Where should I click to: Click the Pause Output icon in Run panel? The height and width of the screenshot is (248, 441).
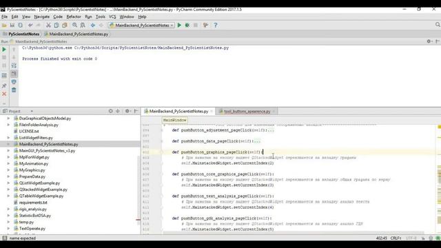(x=4, y=65)
